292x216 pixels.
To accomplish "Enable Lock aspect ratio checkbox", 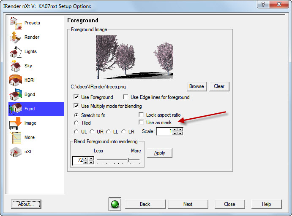I will pyautogui.click(x=142, y=115).
